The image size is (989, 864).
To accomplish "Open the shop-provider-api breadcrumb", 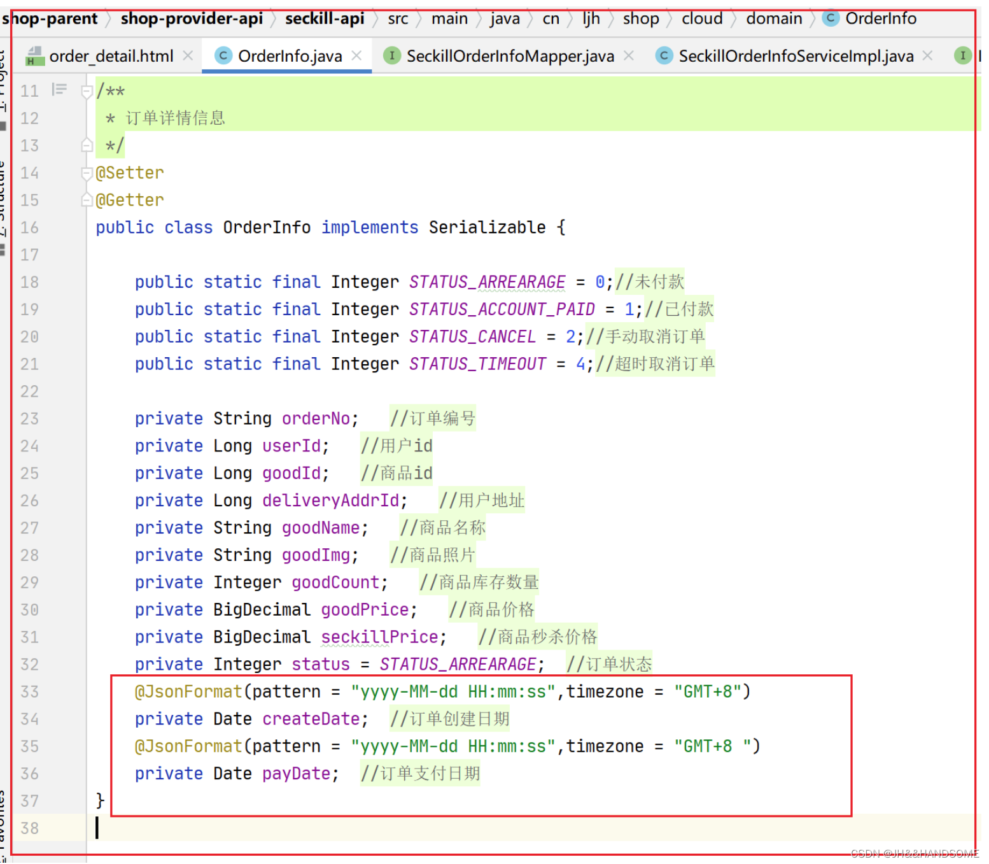I will pos(192,18).
